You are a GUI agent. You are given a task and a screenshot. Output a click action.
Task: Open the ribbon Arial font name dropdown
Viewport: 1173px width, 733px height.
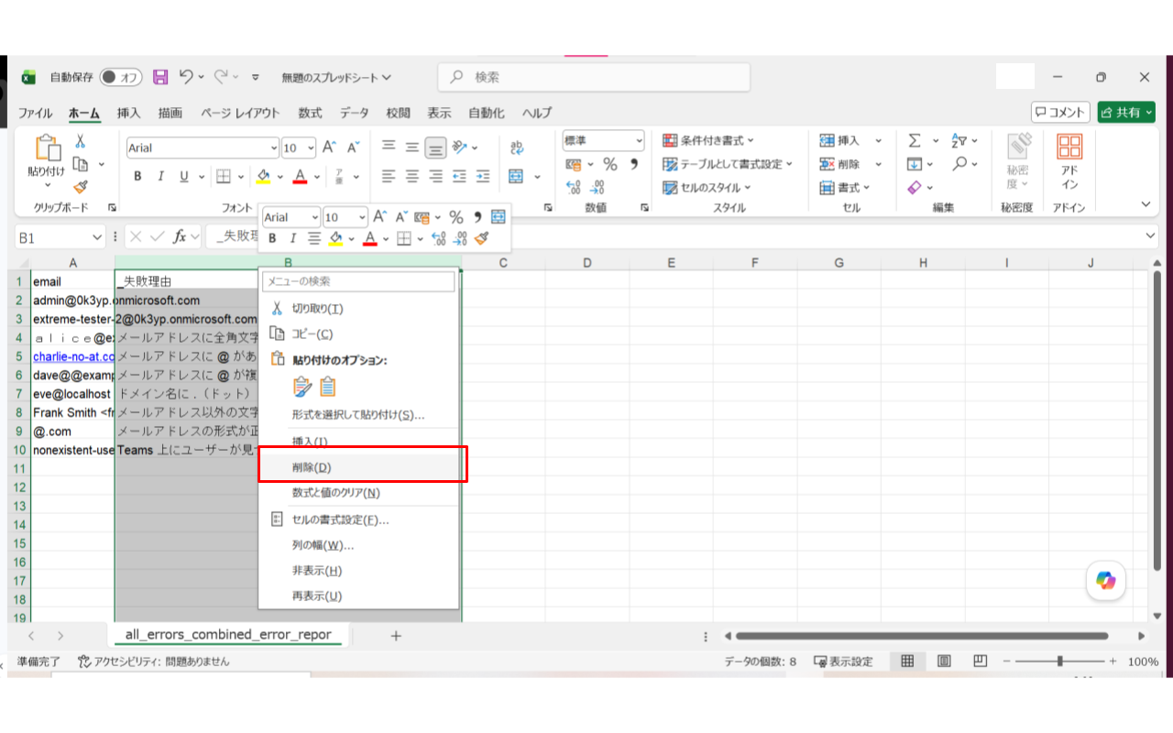273,148
